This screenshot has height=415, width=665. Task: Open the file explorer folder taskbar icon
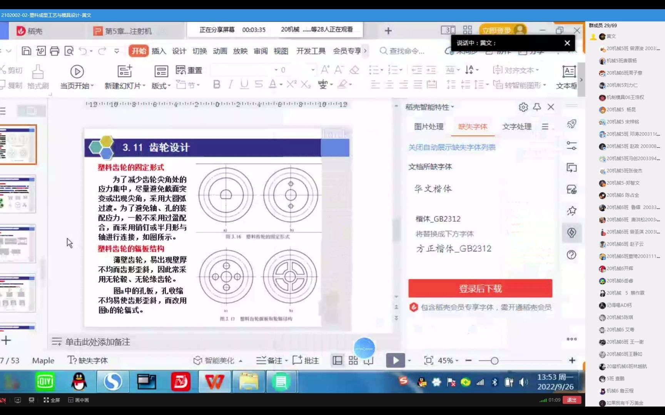click(249, 382)
